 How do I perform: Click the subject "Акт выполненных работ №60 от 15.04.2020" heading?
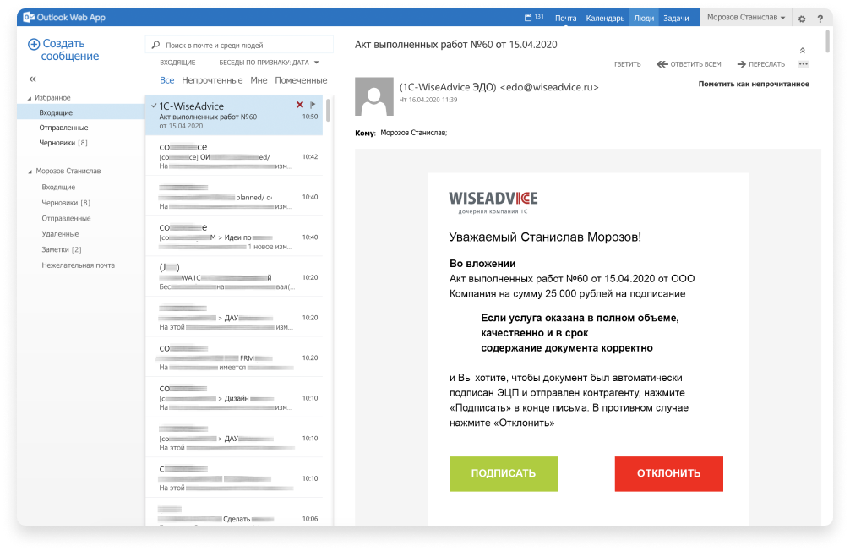click(x=456, y=45)
